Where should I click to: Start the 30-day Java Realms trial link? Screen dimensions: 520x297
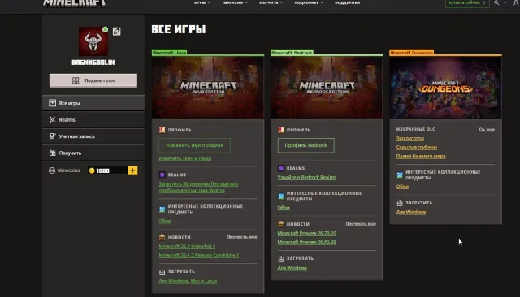click(x=198, y=187)
